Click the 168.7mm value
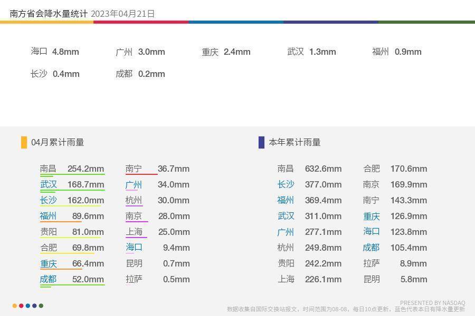This screenshot has height=316, width=475. pyautogui.click(x=85, y=184)
